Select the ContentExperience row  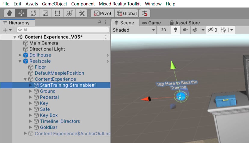click(55, 79)
